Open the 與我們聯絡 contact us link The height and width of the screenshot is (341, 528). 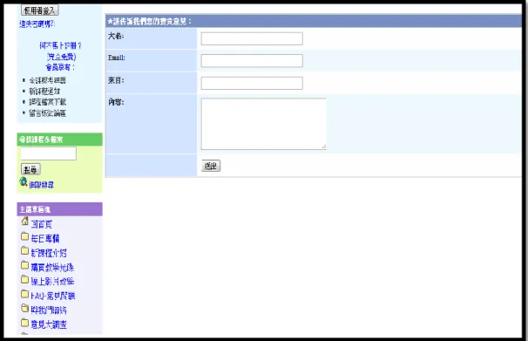pyautogui.click(x=49, y=310)
